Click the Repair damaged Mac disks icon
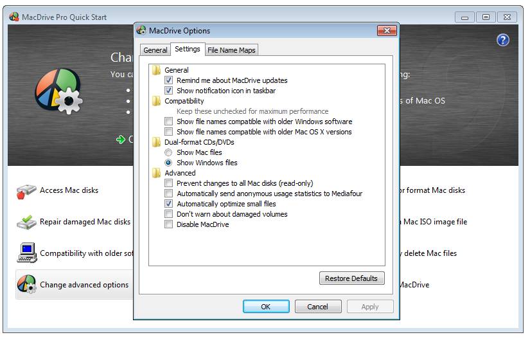This screenshot has width=530, height=344. [x=26, y=222]
